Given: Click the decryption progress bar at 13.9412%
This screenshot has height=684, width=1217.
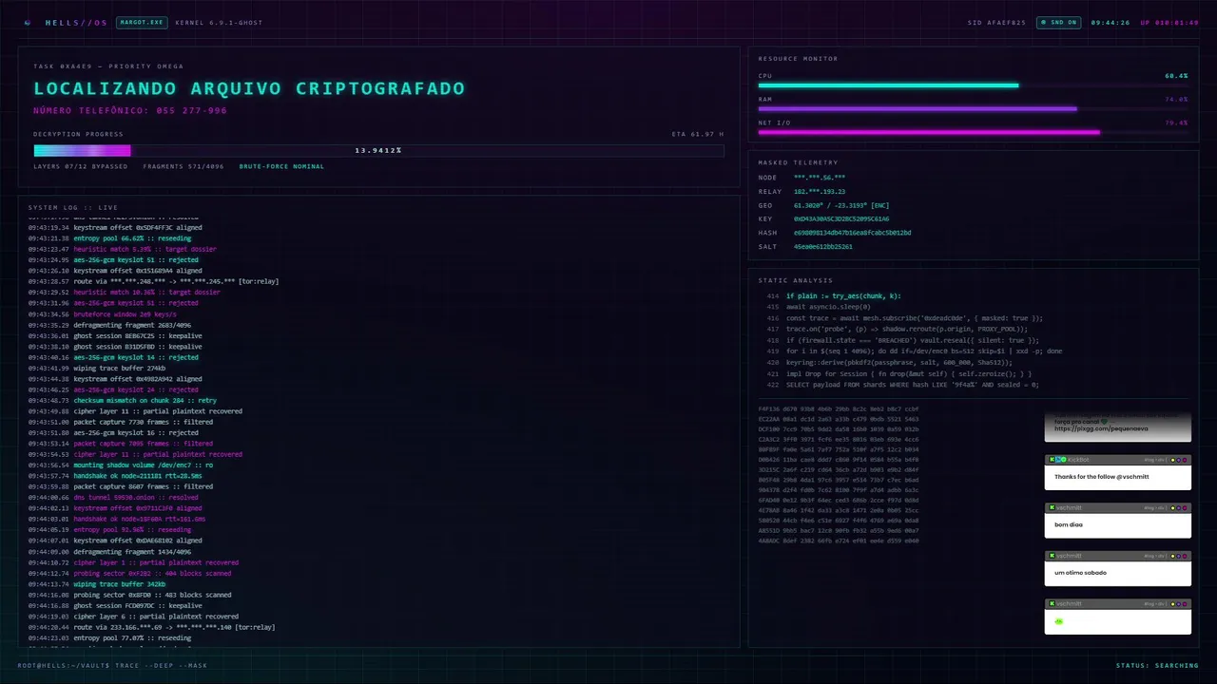Looking at the screenshot, I should (378, 150).
